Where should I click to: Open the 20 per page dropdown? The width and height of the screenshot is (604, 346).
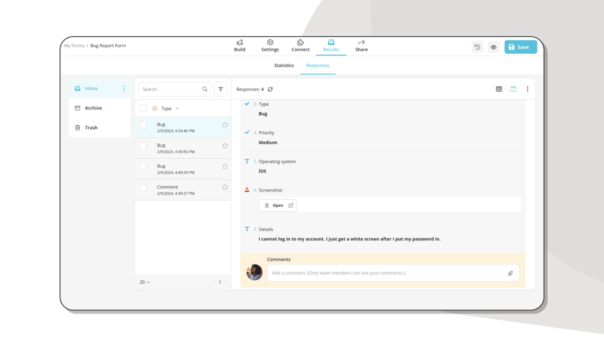tap(145, 282)
